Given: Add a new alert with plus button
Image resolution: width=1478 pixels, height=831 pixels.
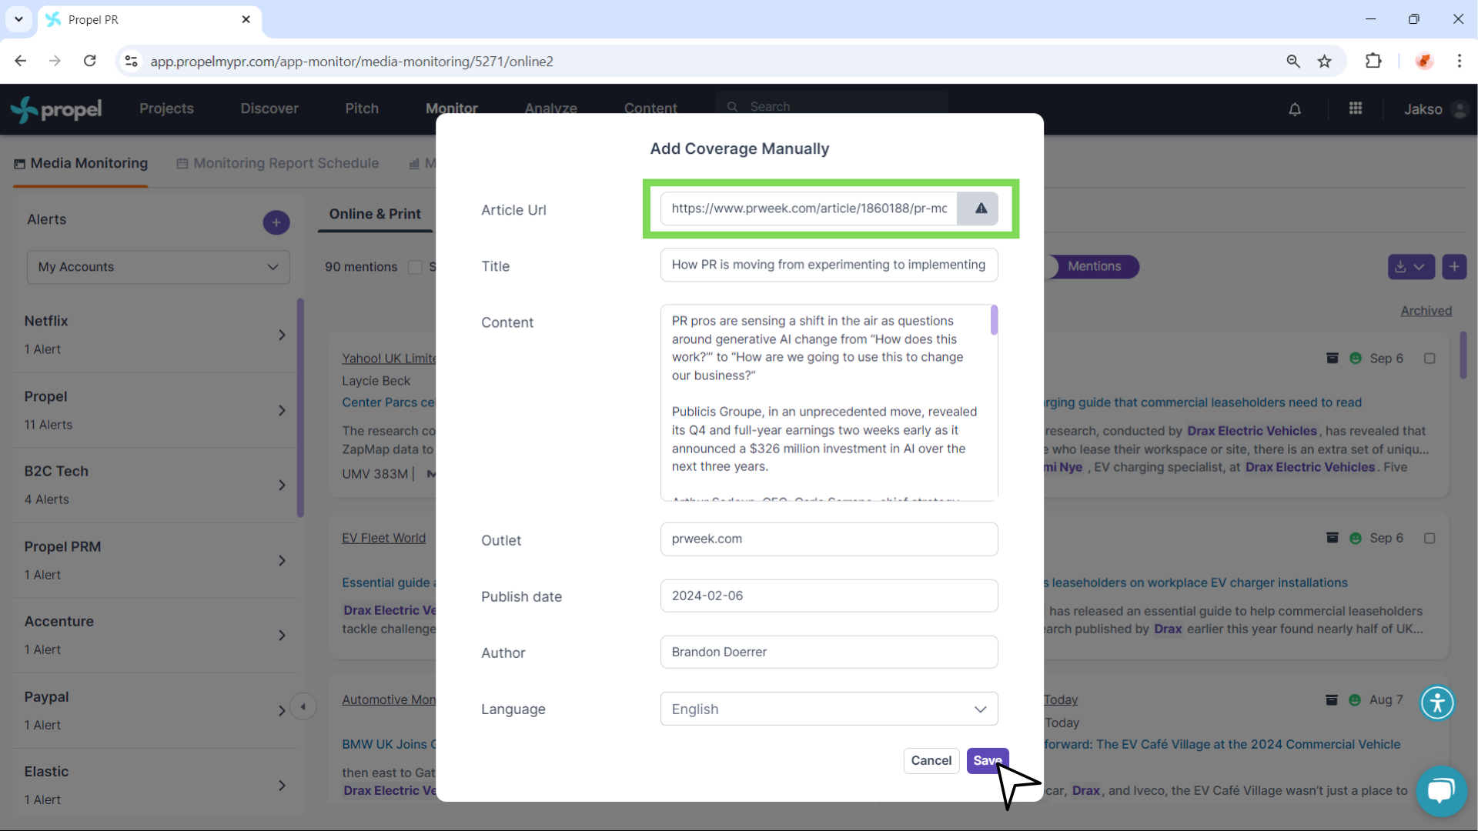Looking at the screenshot, I should (x=276, y=222).
